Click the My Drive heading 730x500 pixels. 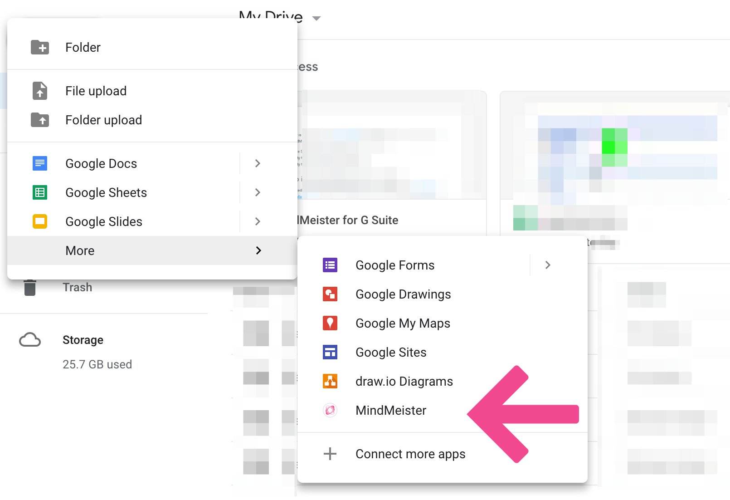271,17
